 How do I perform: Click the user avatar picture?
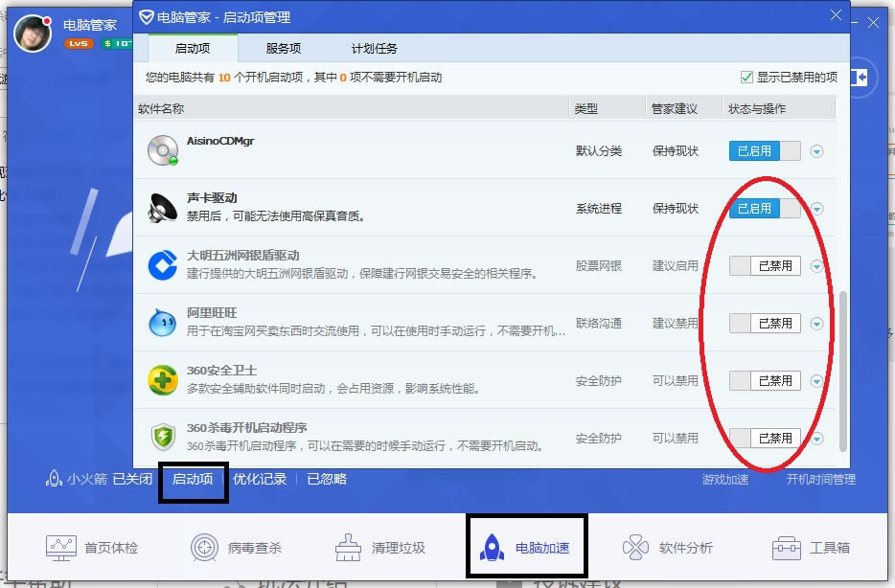[x=33, y=34]
